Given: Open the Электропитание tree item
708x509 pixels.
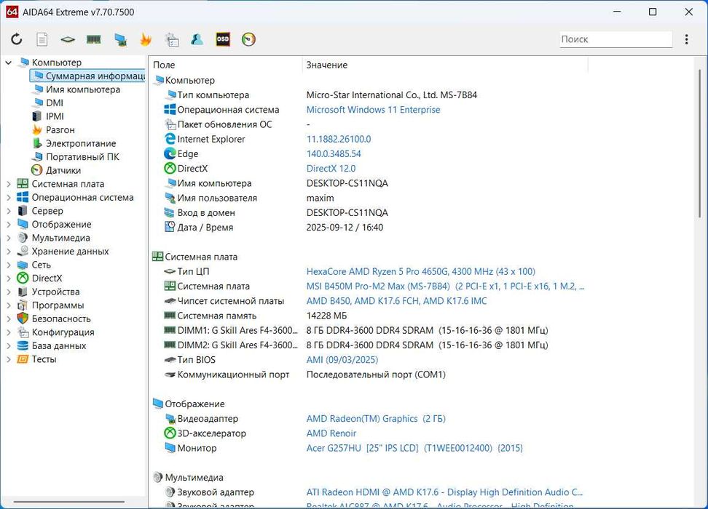Looking at the screenshot, I should 81,143.
